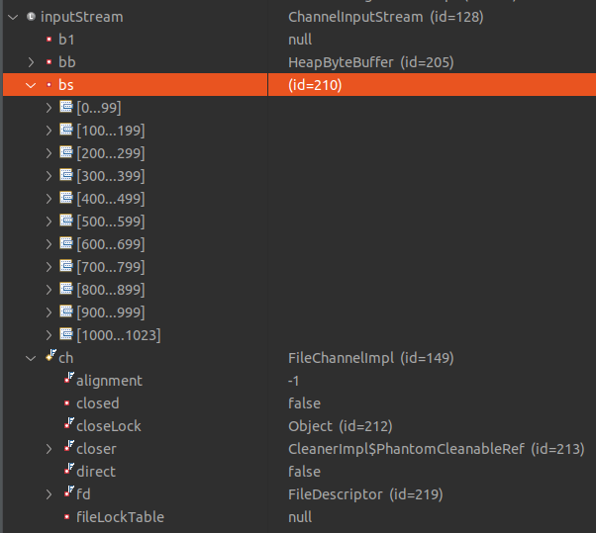
Task: Click the CleanerImpl$PhantomCleanableRef (id=213) value
Action: click(x=437, y=449)
